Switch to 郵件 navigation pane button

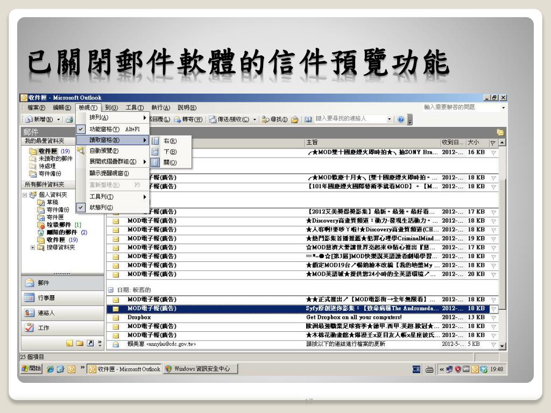tap(62, 283)
